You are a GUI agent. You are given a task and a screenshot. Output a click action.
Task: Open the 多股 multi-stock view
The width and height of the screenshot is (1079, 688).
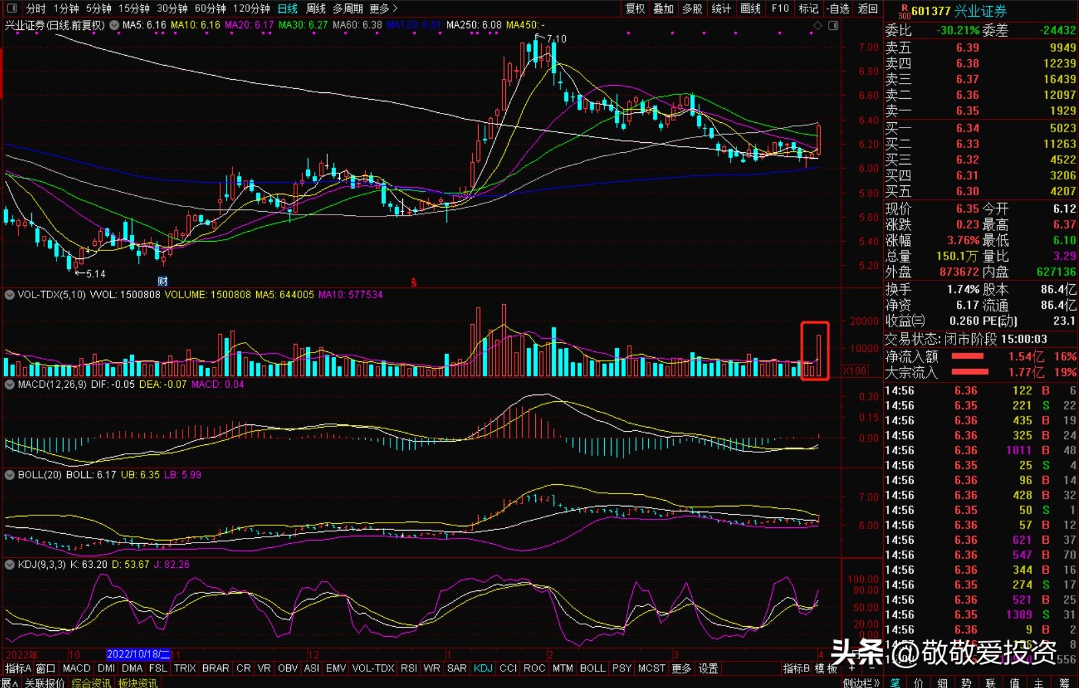coord(692,9)
